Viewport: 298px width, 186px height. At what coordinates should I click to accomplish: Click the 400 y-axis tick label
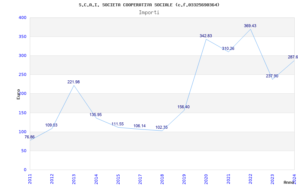(22, 17)
